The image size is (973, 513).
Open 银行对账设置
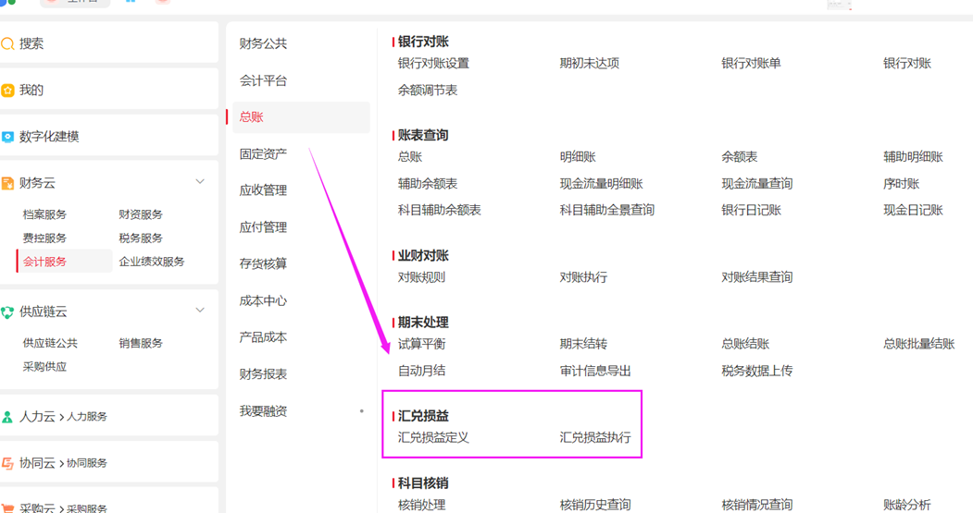pyautogui.click(x=434, y=63)
